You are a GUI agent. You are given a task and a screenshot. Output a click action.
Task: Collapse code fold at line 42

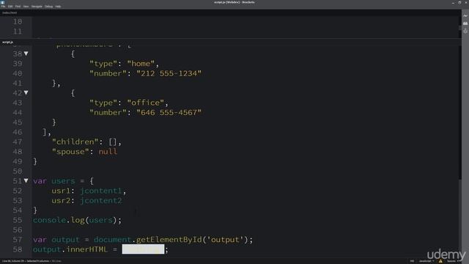tap(26, 93)
